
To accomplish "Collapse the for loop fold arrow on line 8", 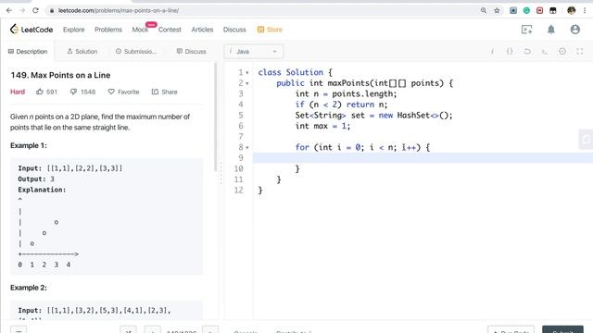I will point(247,148).
